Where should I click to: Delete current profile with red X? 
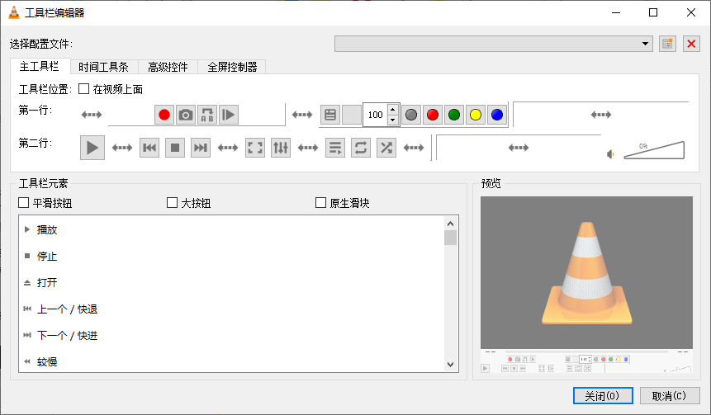pos(691,44)
